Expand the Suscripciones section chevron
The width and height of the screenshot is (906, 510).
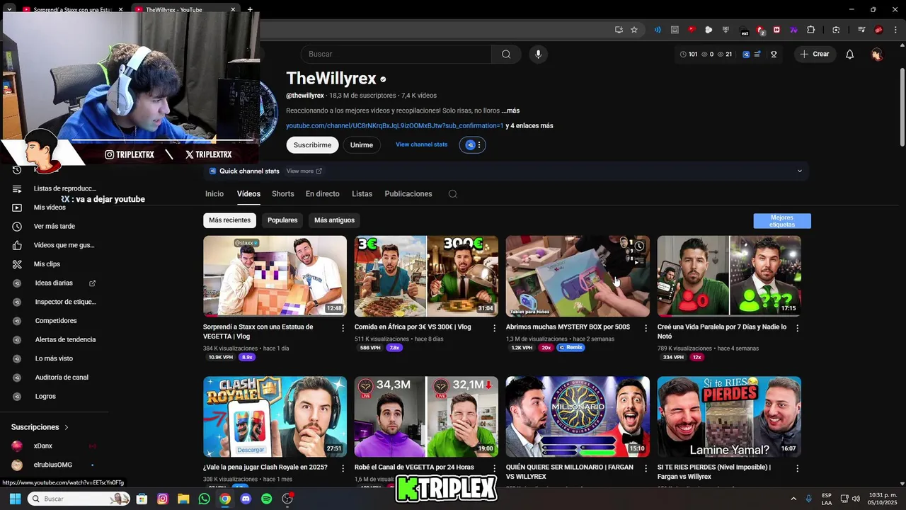pyautogui.click(x=67, y=427)
